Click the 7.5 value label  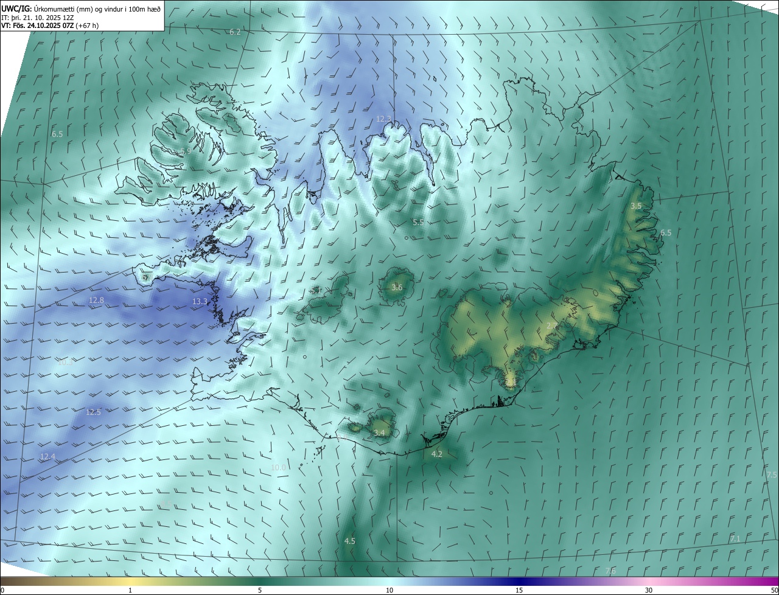point(772,475)
